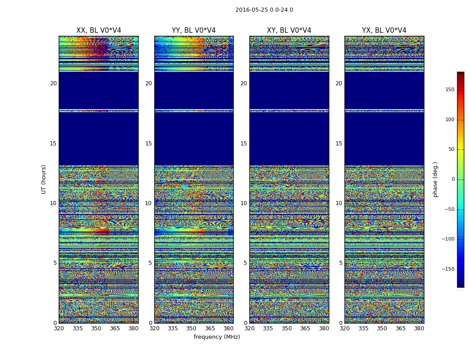Click the "frequency (MHz)" x-axis label

click(217, 337)
